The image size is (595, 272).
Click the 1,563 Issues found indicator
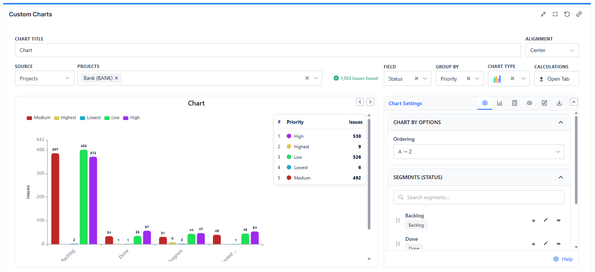pos(356,78)
